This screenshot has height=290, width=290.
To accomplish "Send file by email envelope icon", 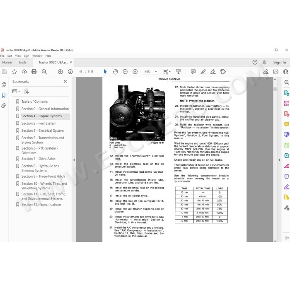I will point(276,72).
